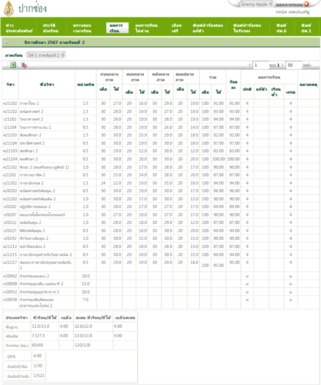Open the ผลการเรียนไม่ผ่าน tab
The width and height of the screenshot is (321, 385).
(146, 28)
